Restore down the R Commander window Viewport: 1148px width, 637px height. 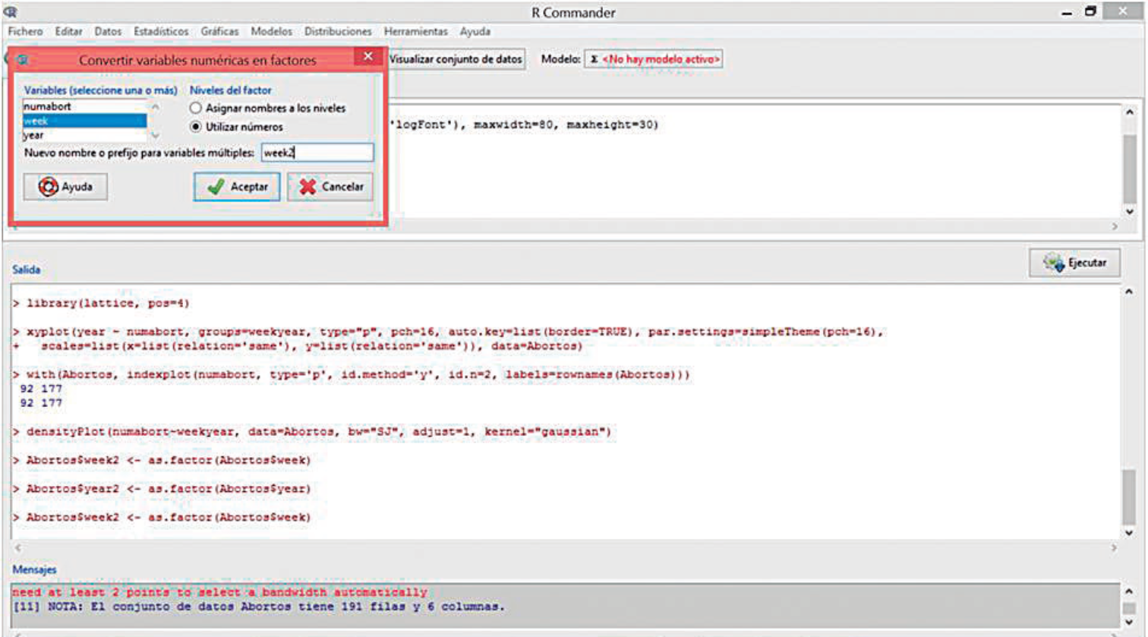click(x=1090, y=11)
